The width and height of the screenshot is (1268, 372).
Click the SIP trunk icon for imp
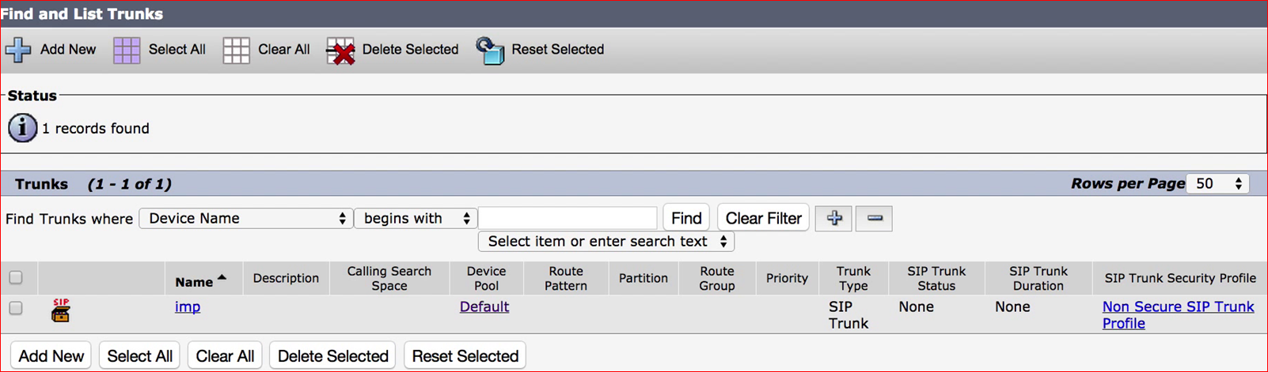[61, 310]
